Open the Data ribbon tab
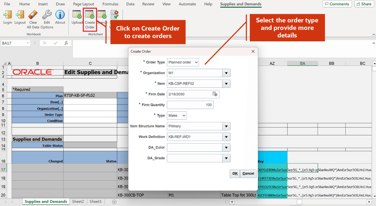Screen dimensions: 376x206 [130, 4]
